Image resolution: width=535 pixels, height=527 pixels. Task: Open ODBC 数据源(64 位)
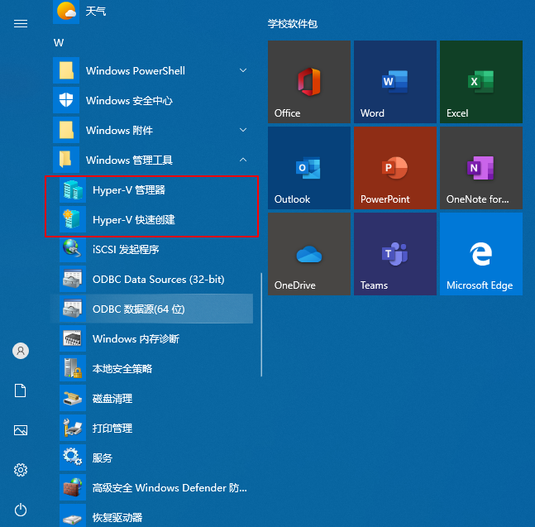click(138, 309)
